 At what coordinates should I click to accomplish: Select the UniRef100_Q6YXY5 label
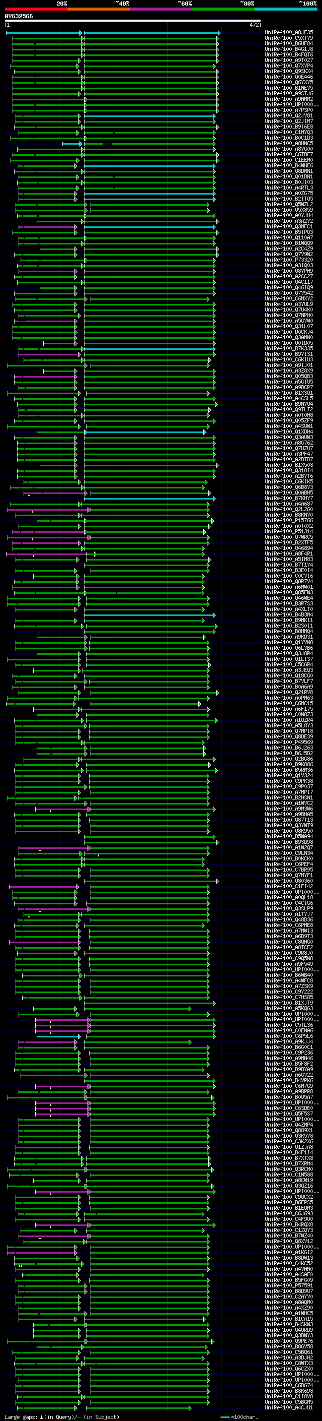pyautogui.click(x=289, y=82)
